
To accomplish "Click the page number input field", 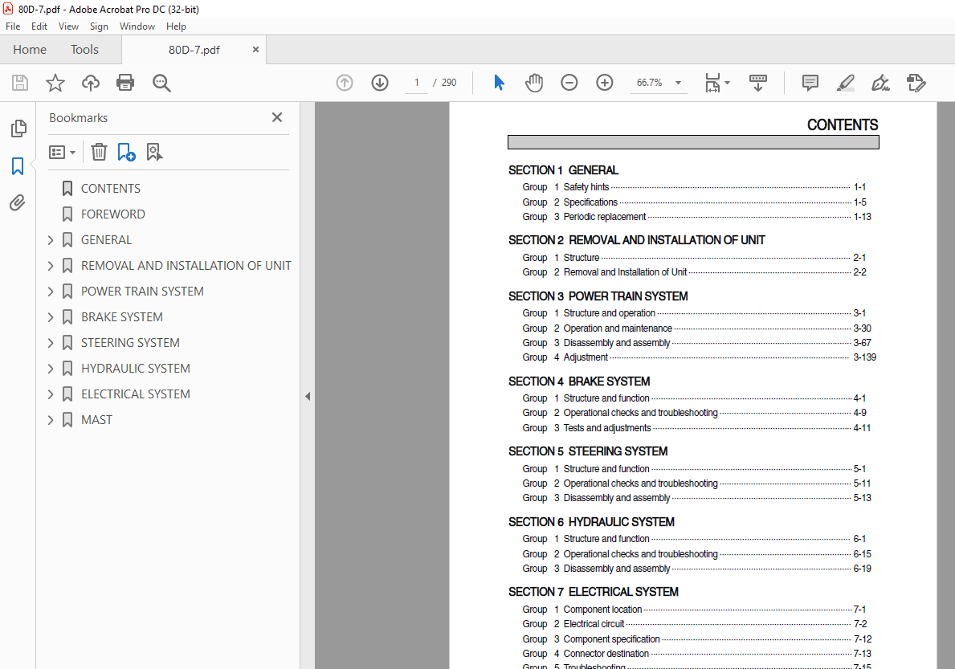I will [x=417, y=83].
